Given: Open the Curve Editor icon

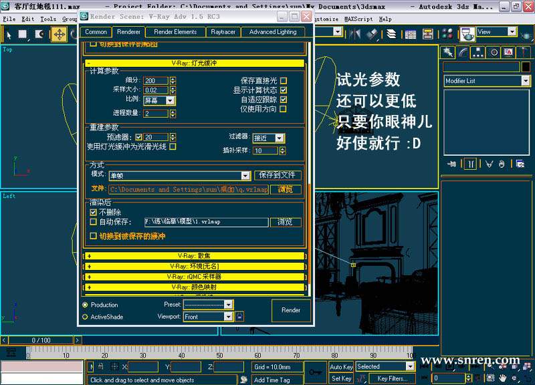Looking at the screenshot, I should 411,35.
